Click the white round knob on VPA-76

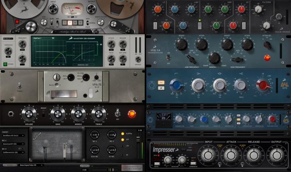click(57, 77)
